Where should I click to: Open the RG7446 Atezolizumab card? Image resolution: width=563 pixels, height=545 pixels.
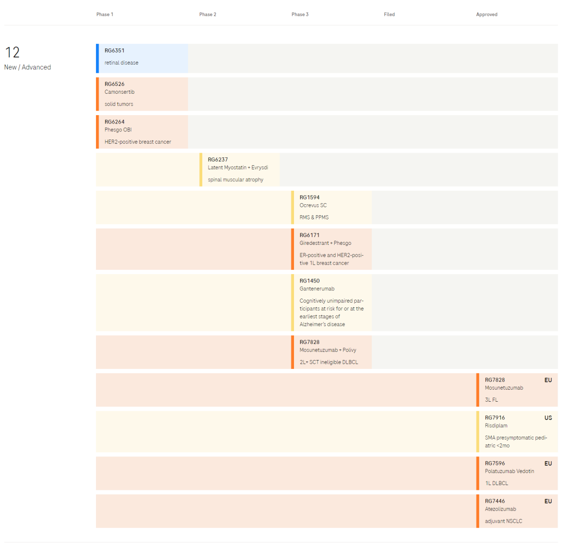(x=517, y=511)
